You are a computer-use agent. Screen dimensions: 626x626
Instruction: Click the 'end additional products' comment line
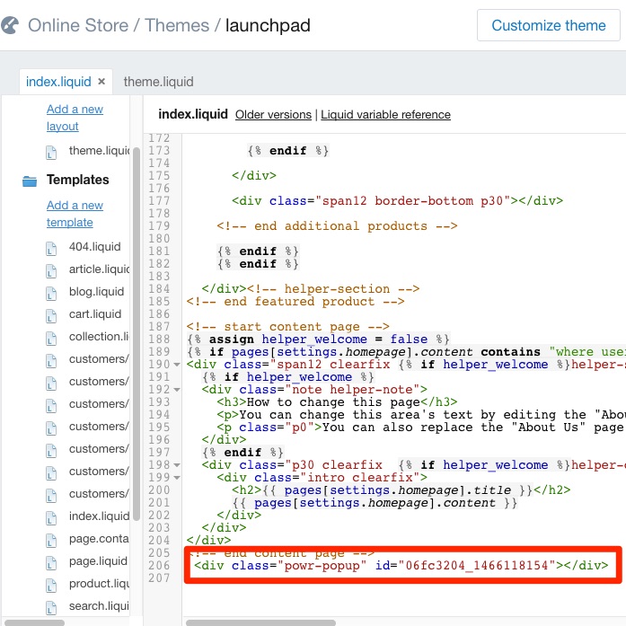pos(337,226)
